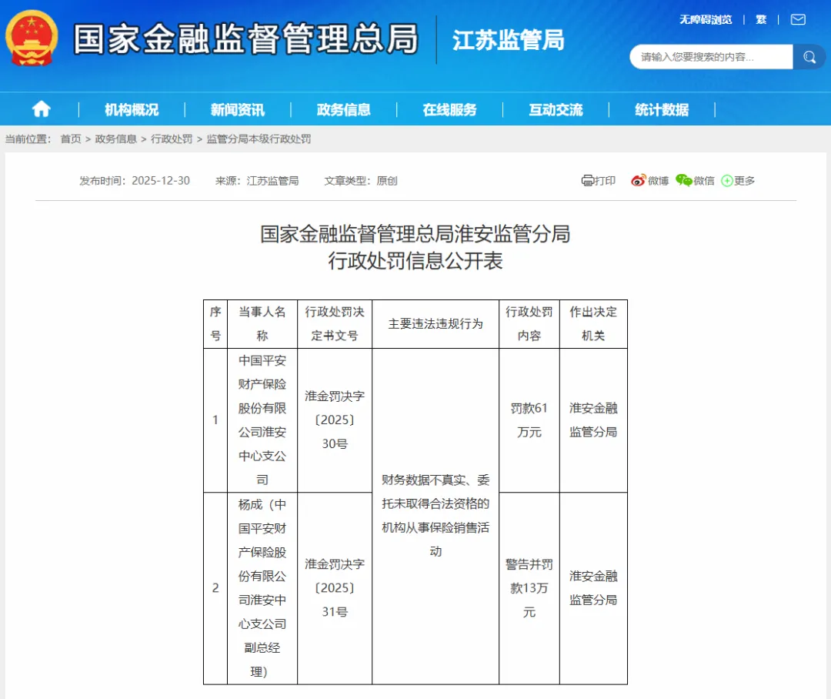Click cell 警告并罚款13万元
Viewport: 831px width, 699px height.
click(529, 588)
